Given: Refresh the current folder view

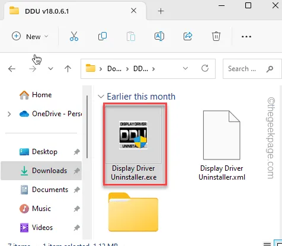Looking at the screenshot, I should 205,68.
